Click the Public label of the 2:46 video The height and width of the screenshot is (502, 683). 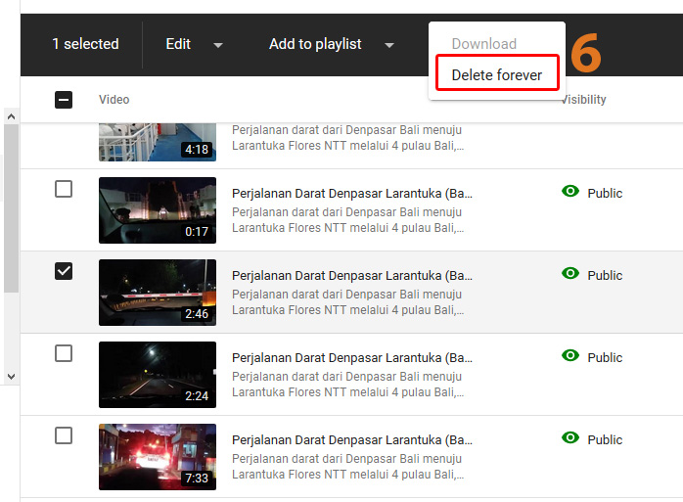click(x=605, y=275)
